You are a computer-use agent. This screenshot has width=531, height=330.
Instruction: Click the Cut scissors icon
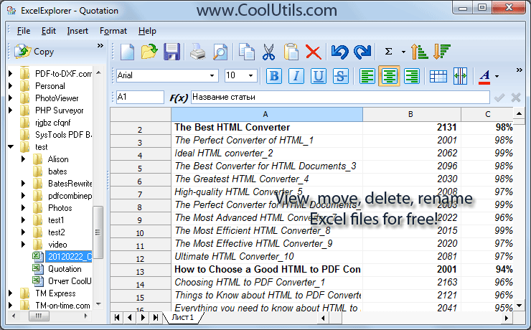coord(268,52)
